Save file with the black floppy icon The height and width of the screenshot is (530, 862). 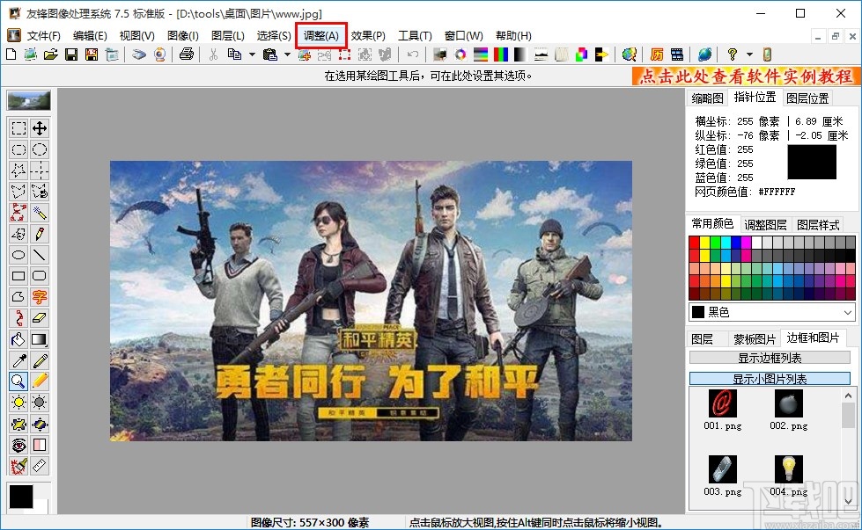click(x=71, y=54)
